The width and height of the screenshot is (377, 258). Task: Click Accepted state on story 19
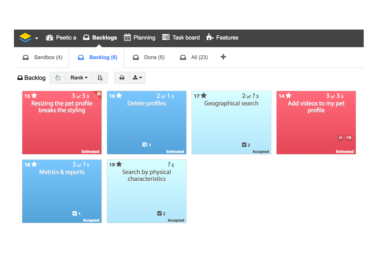coord(176,220)
